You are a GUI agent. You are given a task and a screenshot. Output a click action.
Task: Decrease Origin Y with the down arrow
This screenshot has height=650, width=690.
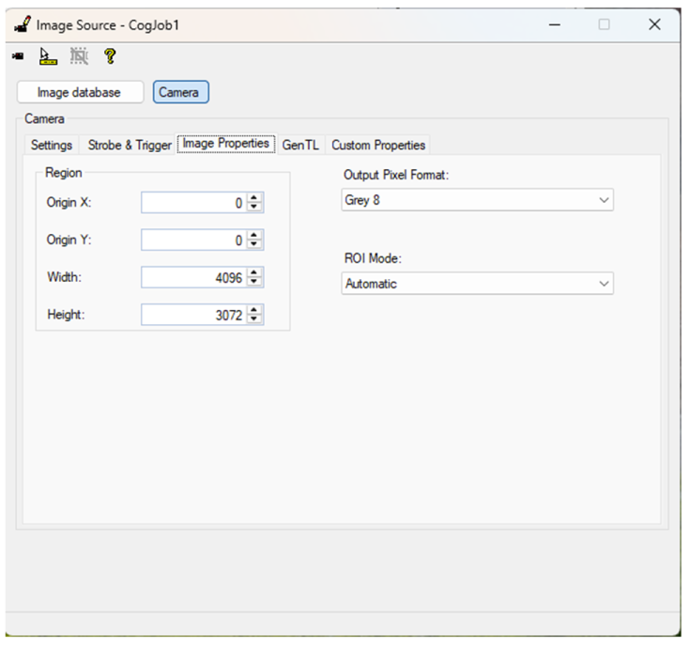point(255,245)
